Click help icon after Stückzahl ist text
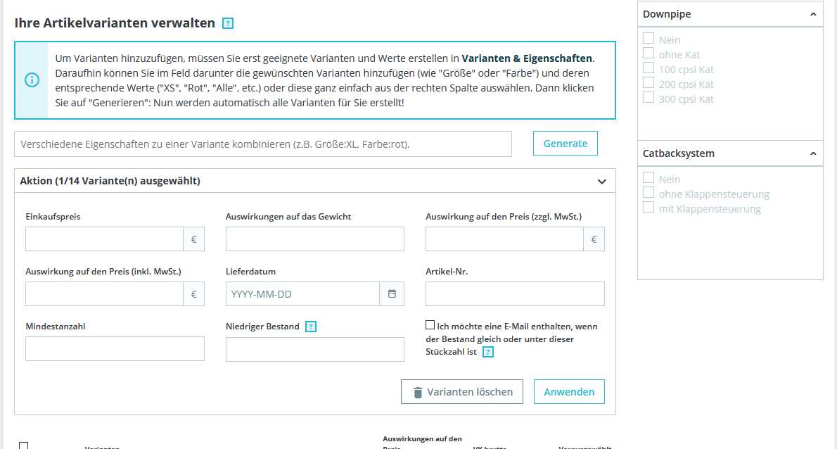 (x=488, y=352)
